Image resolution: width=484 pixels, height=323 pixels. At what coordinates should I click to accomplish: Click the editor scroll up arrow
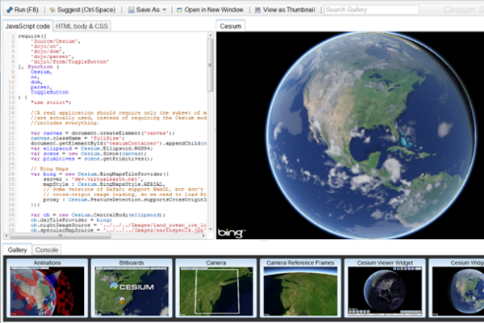click(211, 36)
